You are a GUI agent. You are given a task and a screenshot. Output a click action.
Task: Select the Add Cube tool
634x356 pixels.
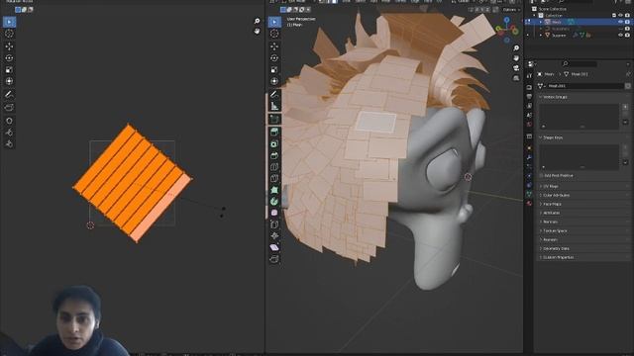(x=274, y=119)
